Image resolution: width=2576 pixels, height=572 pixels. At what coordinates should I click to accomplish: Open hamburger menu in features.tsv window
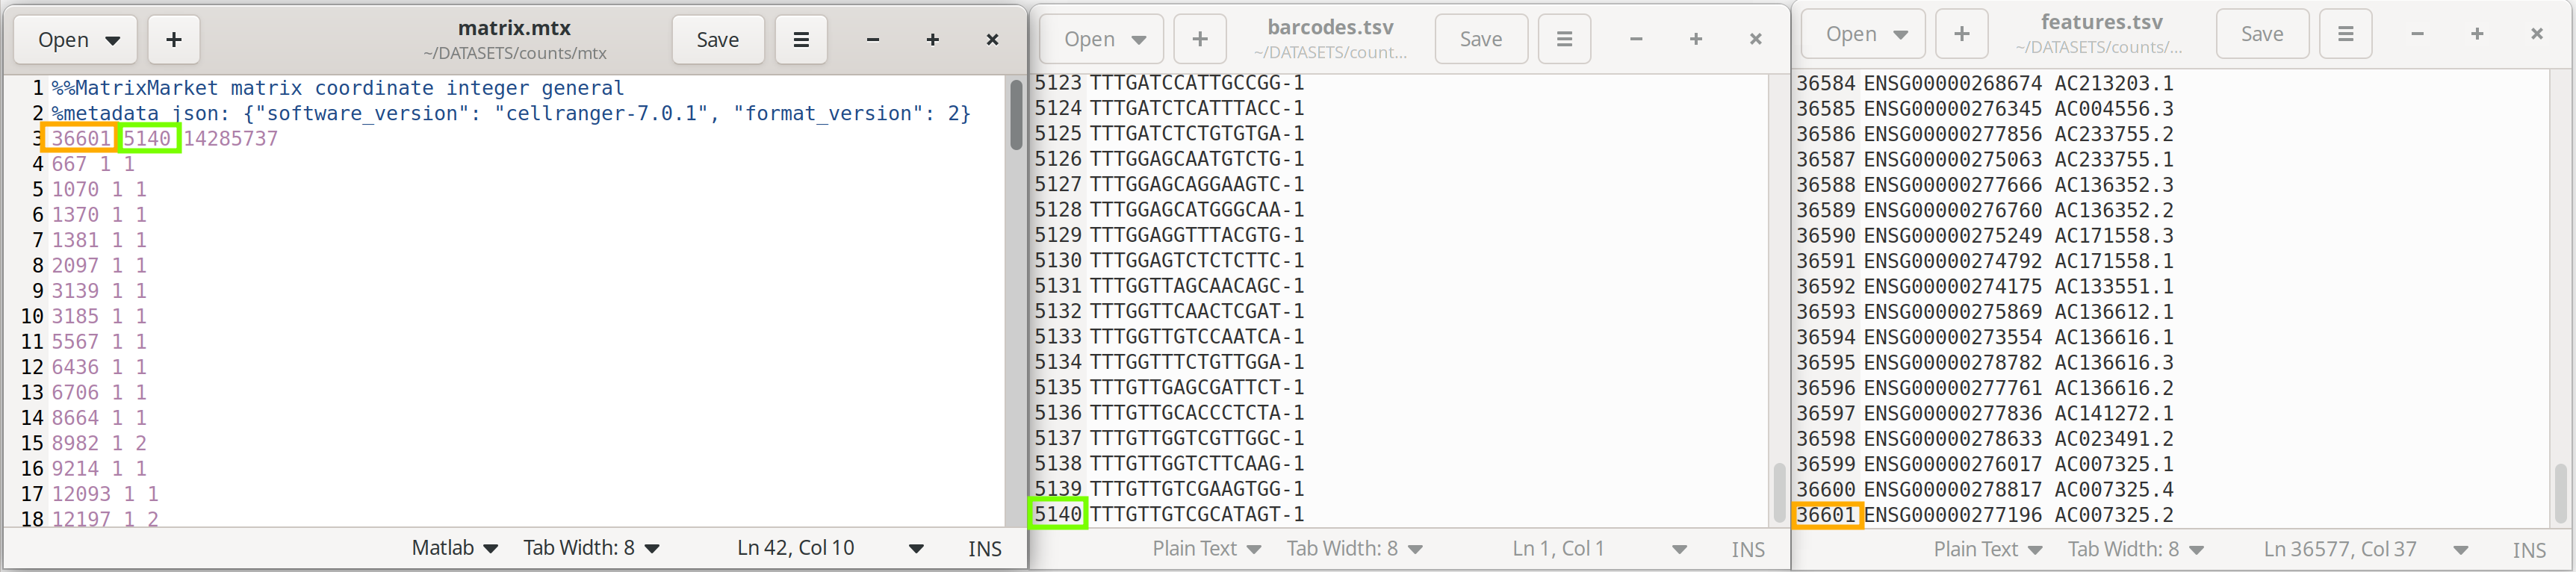pos(2345,34)
